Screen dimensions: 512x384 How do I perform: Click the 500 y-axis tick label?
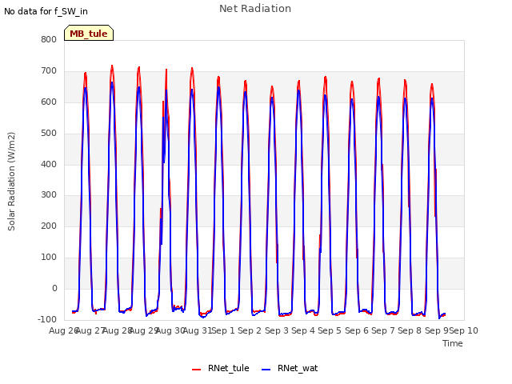click(x=49, y=134)
